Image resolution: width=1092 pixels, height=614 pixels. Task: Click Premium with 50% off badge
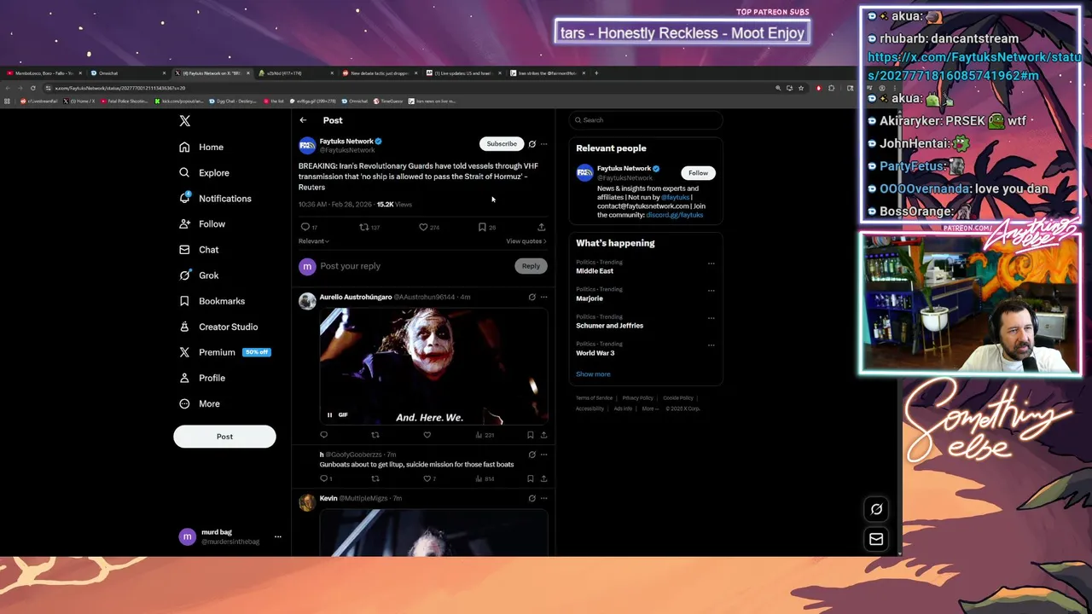pos(224,352)
